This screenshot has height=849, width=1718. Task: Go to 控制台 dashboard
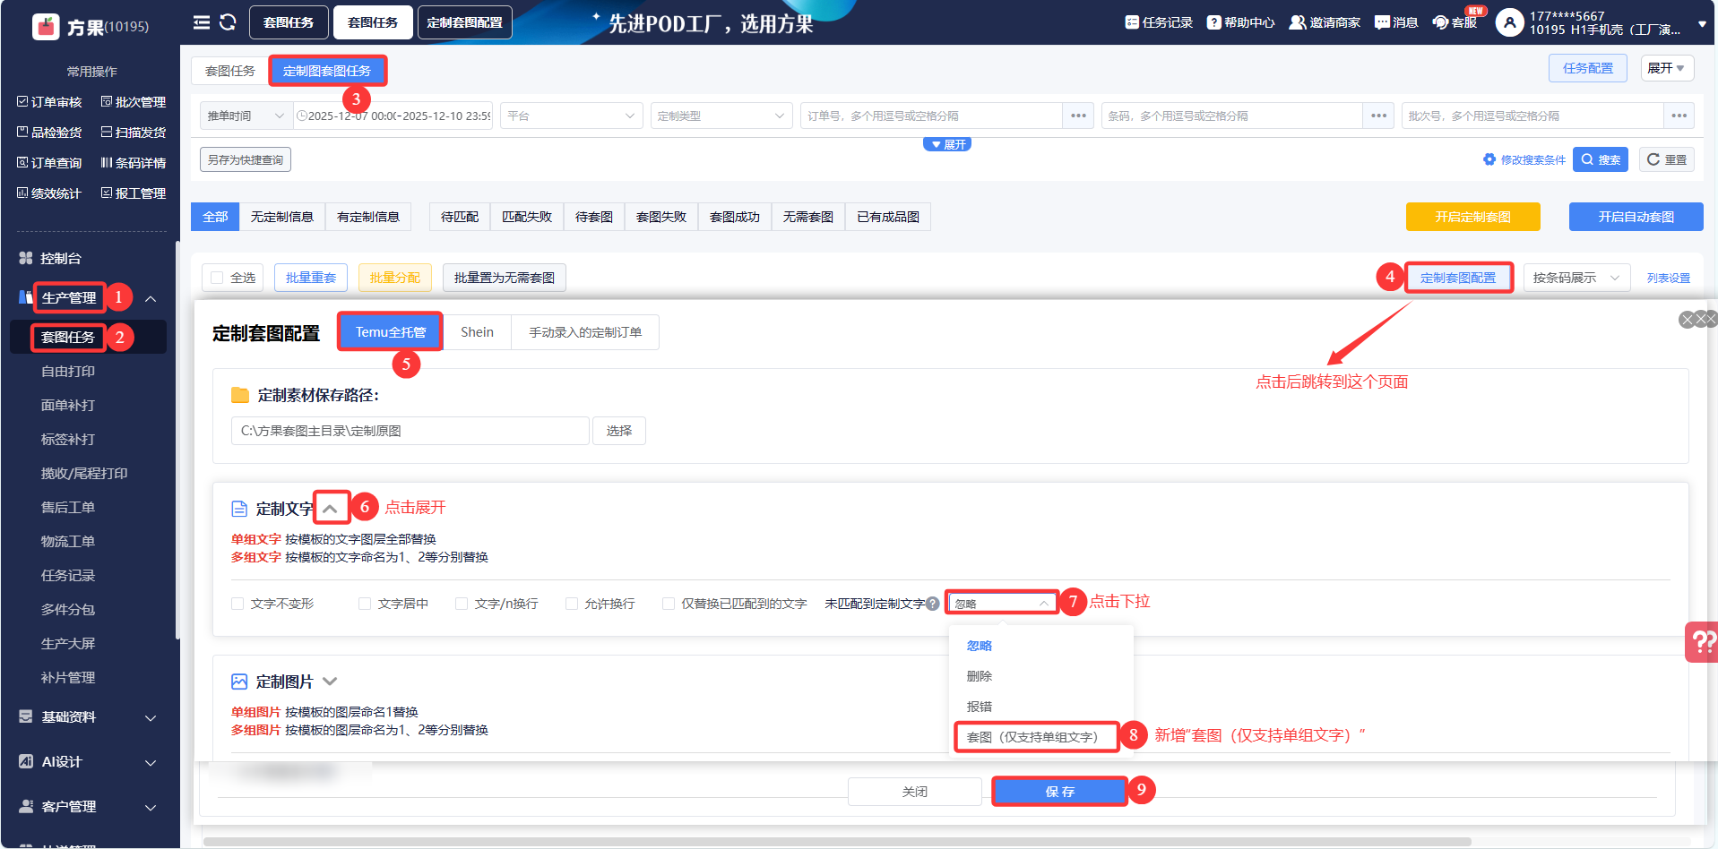(61, 258)
